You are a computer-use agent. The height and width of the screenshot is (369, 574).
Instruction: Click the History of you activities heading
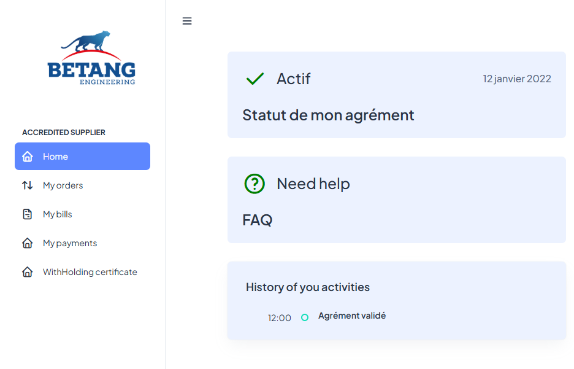[x=308, y=287]
